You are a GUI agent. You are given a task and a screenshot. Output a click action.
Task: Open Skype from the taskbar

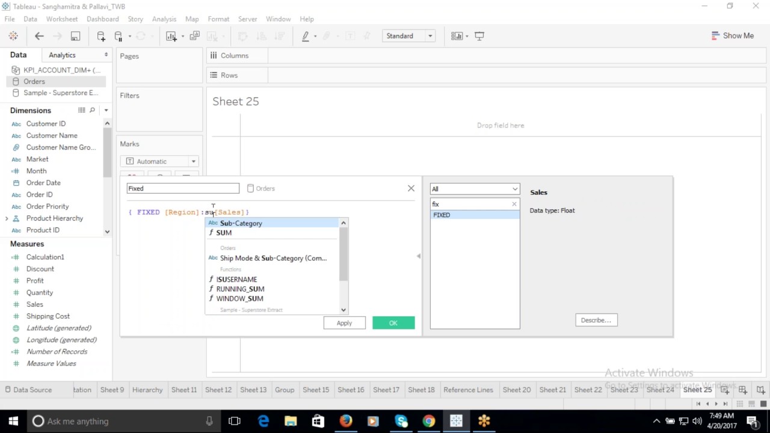(x=401, y=421)
